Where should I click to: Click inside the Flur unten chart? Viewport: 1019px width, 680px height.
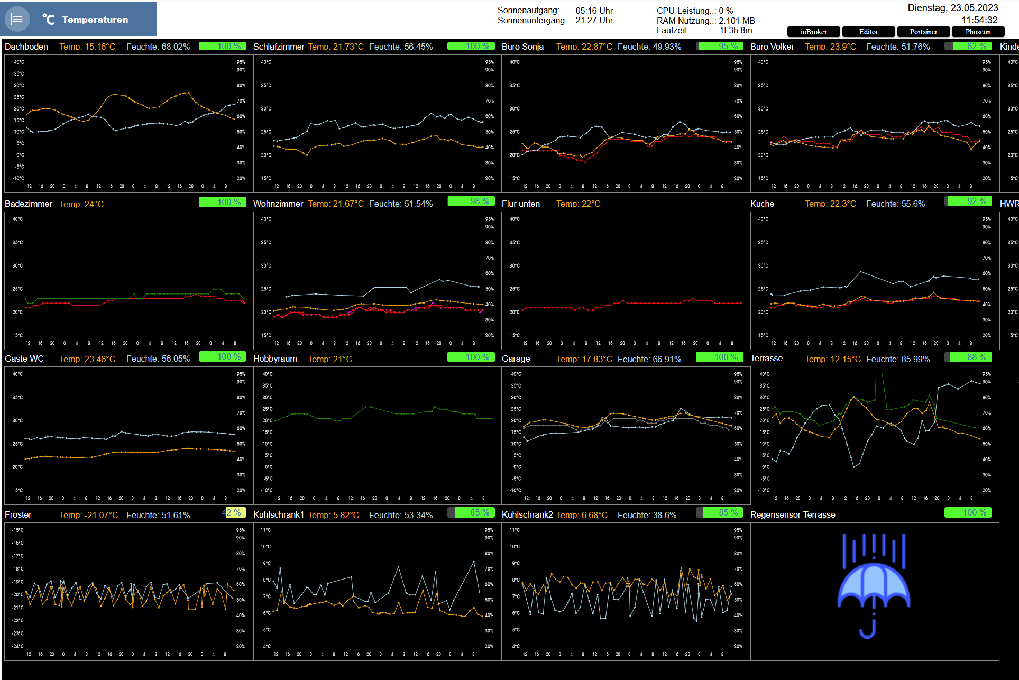[626, 280]
